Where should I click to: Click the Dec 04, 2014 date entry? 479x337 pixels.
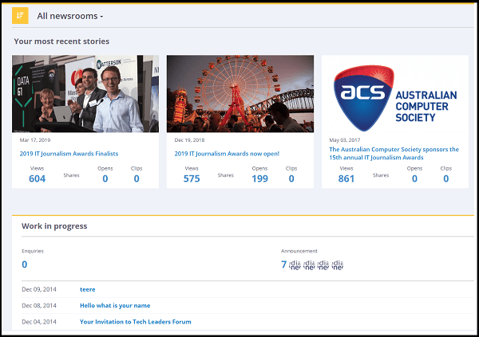click(x=39, y=322)
